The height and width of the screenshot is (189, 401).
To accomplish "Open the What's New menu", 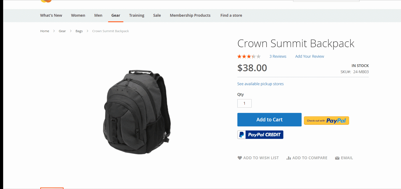I will pos(51,15).
